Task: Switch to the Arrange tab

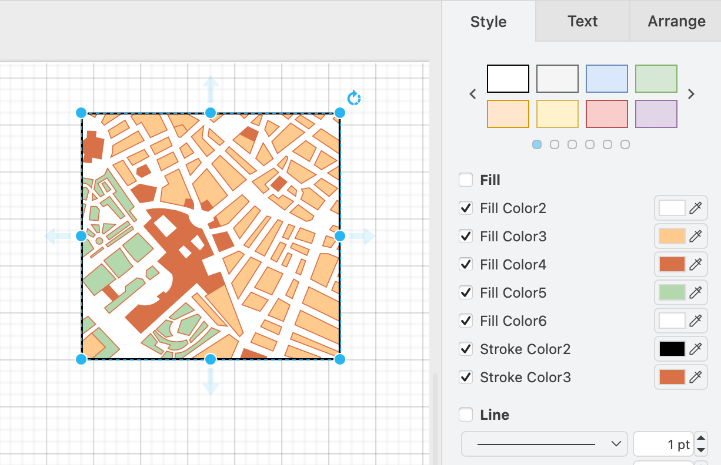Action: click(x=676, y=21)
